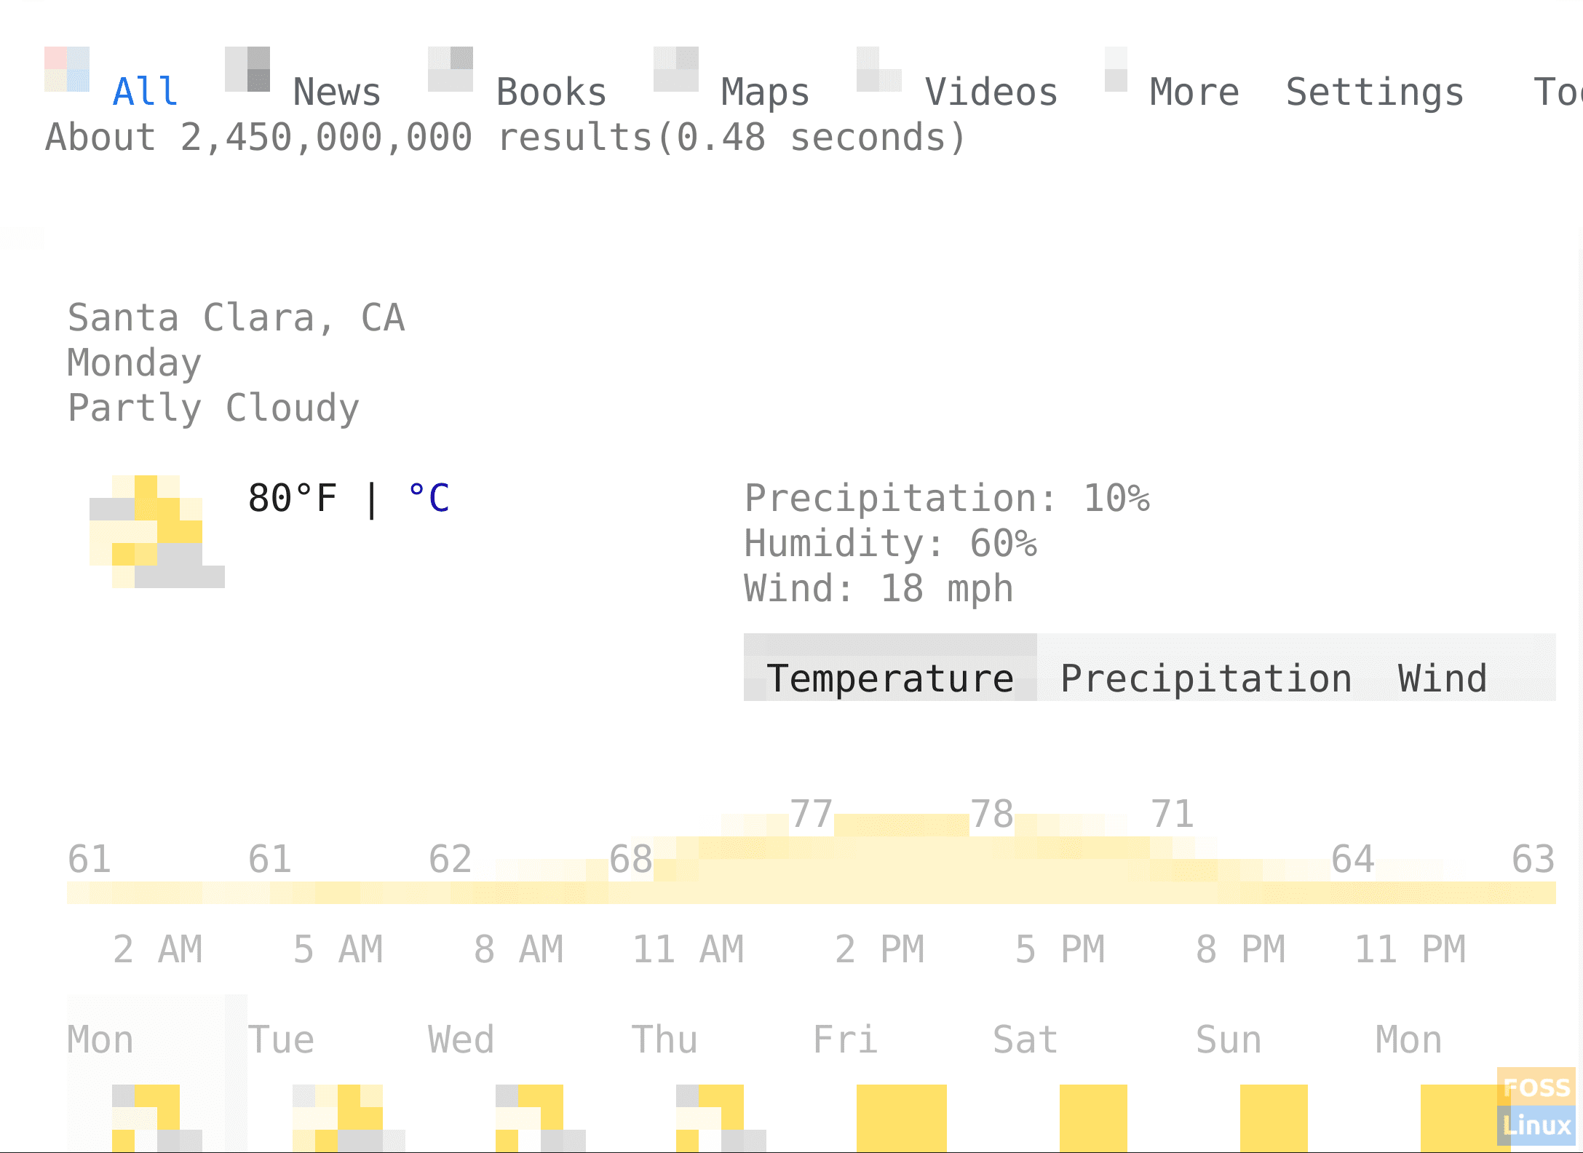Click the Books tab icon
Viewport: 1583px width, 1153px height.
[x=451, y=69]
